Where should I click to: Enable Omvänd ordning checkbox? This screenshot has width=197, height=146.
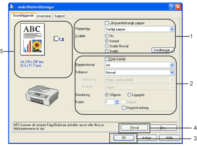[124, 108]
